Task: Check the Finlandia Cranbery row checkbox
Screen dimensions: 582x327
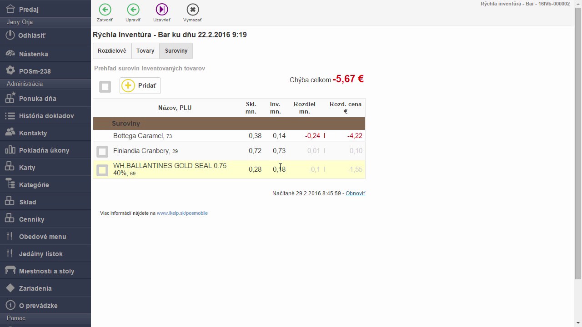Action: point(102,152)
